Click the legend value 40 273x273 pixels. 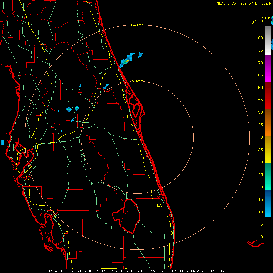tap(261, 137)
